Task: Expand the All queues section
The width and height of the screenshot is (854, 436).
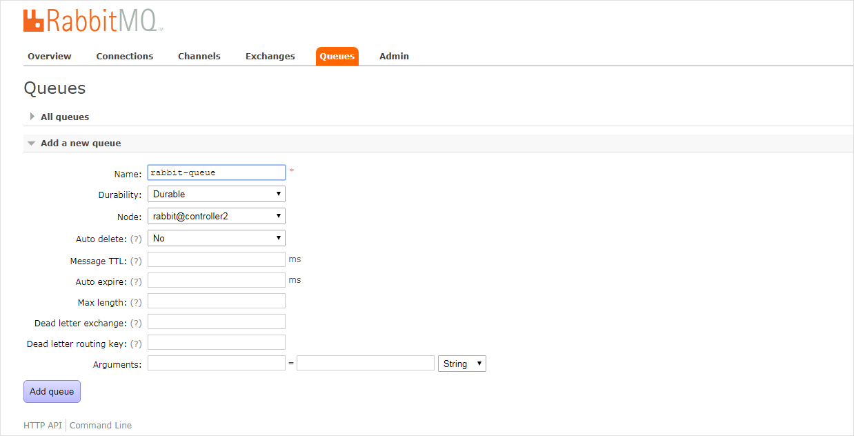Action: click(64, 117)
